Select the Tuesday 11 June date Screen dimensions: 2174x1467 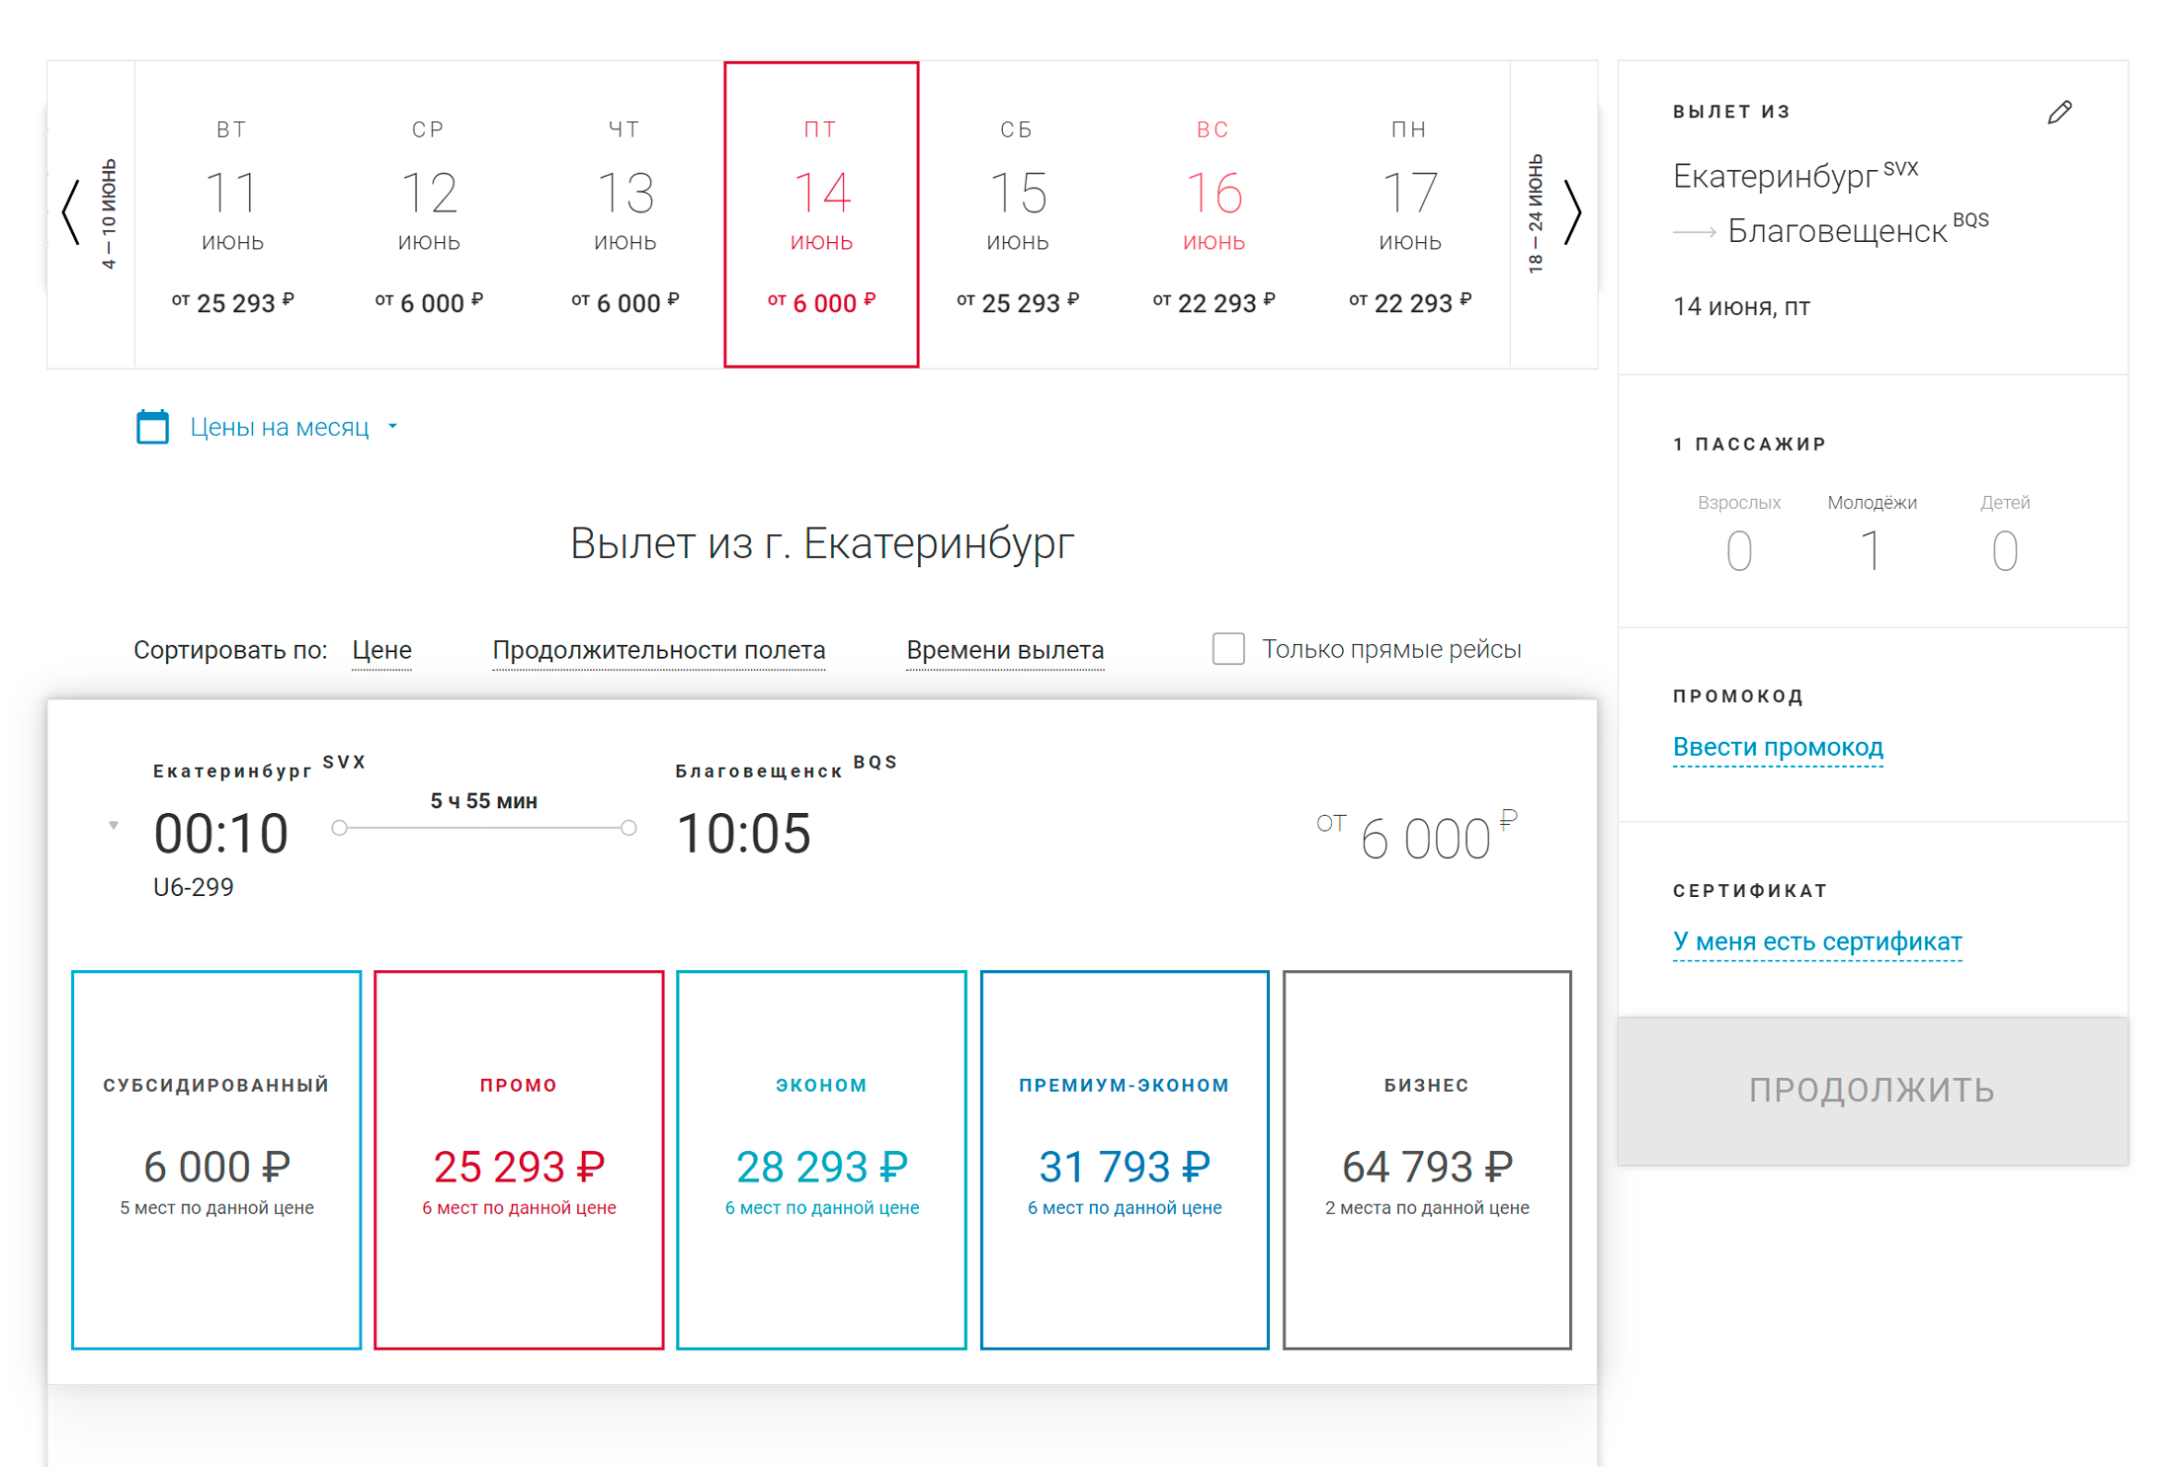pos(232,213)
